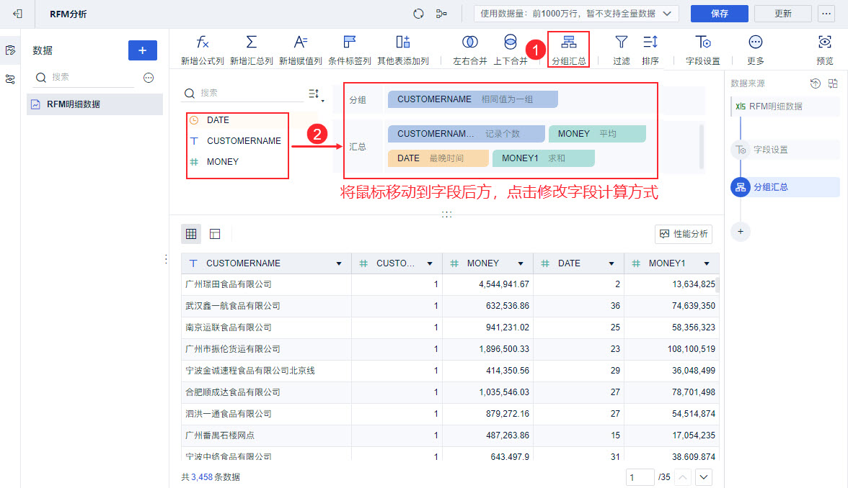Open the options circle next to data search
Viewport: 848px width, 488px height.
coord(149,78)
